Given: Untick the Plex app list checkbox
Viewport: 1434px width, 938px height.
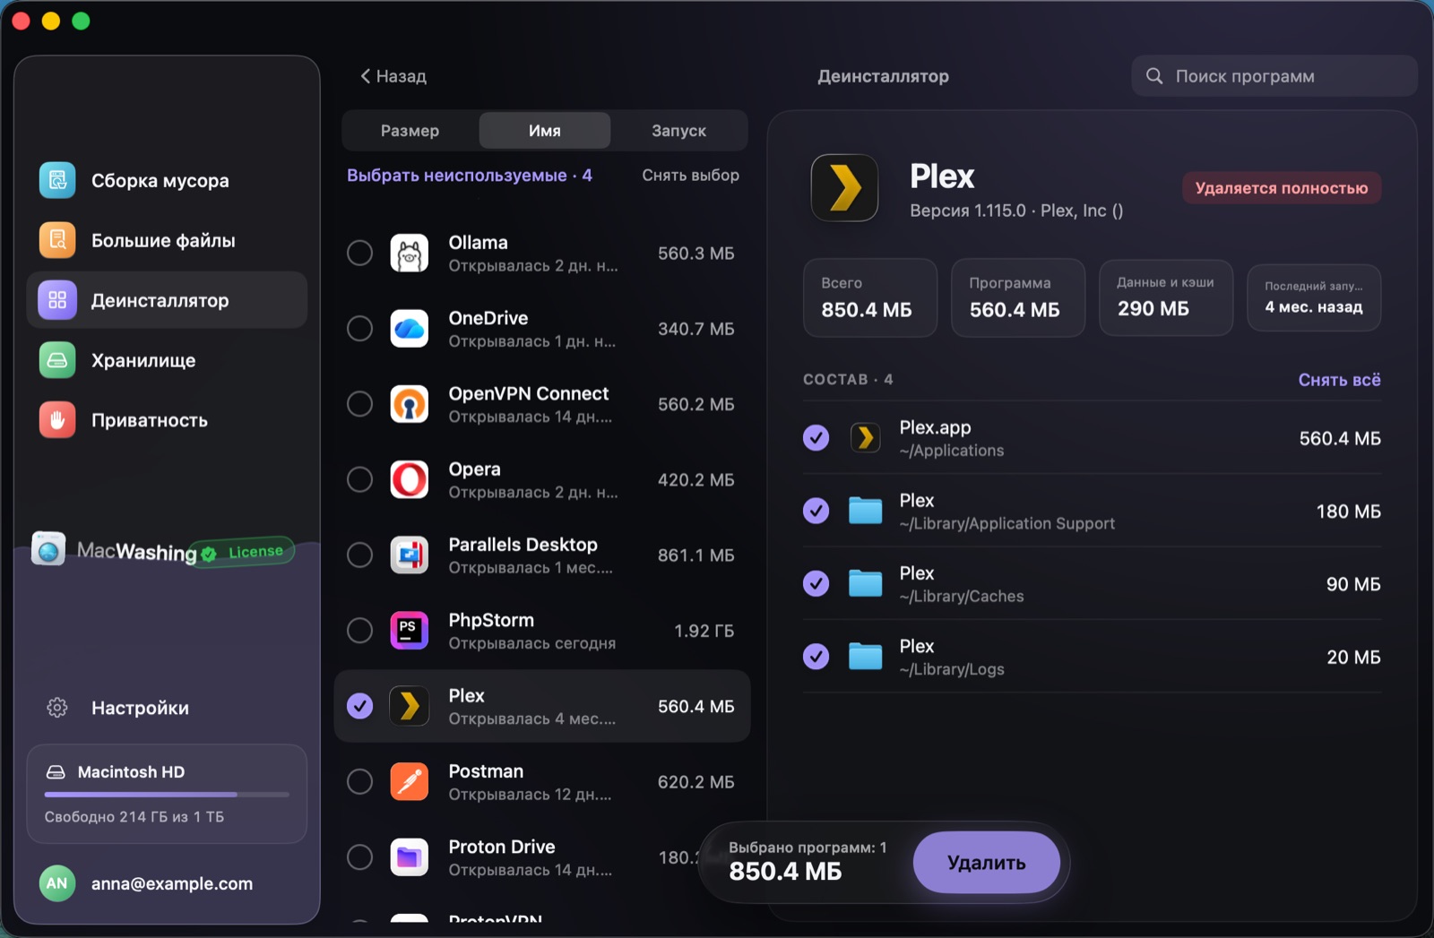Looking at the screenshot, I should pos(359,707).
